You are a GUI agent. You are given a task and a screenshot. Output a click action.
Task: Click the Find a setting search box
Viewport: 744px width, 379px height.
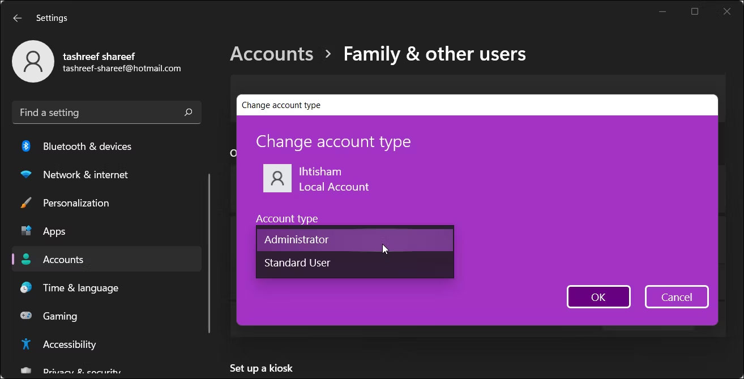106,113
